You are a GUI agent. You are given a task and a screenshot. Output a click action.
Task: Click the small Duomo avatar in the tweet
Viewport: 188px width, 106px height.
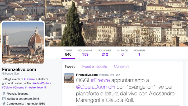pyautogui.click(x=69, y=78)
